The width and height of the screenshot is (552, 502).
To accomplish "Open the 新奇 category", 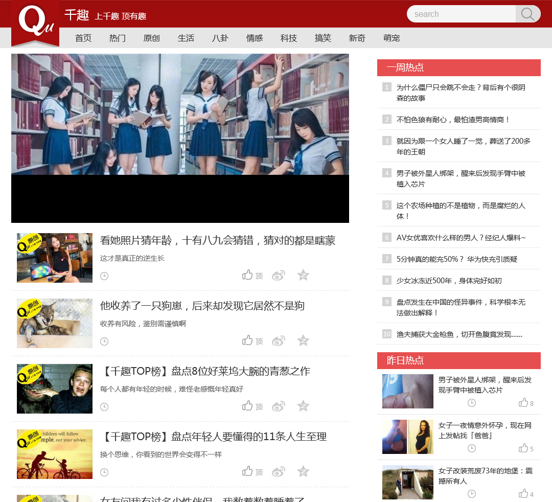I will tap(357, 38).
